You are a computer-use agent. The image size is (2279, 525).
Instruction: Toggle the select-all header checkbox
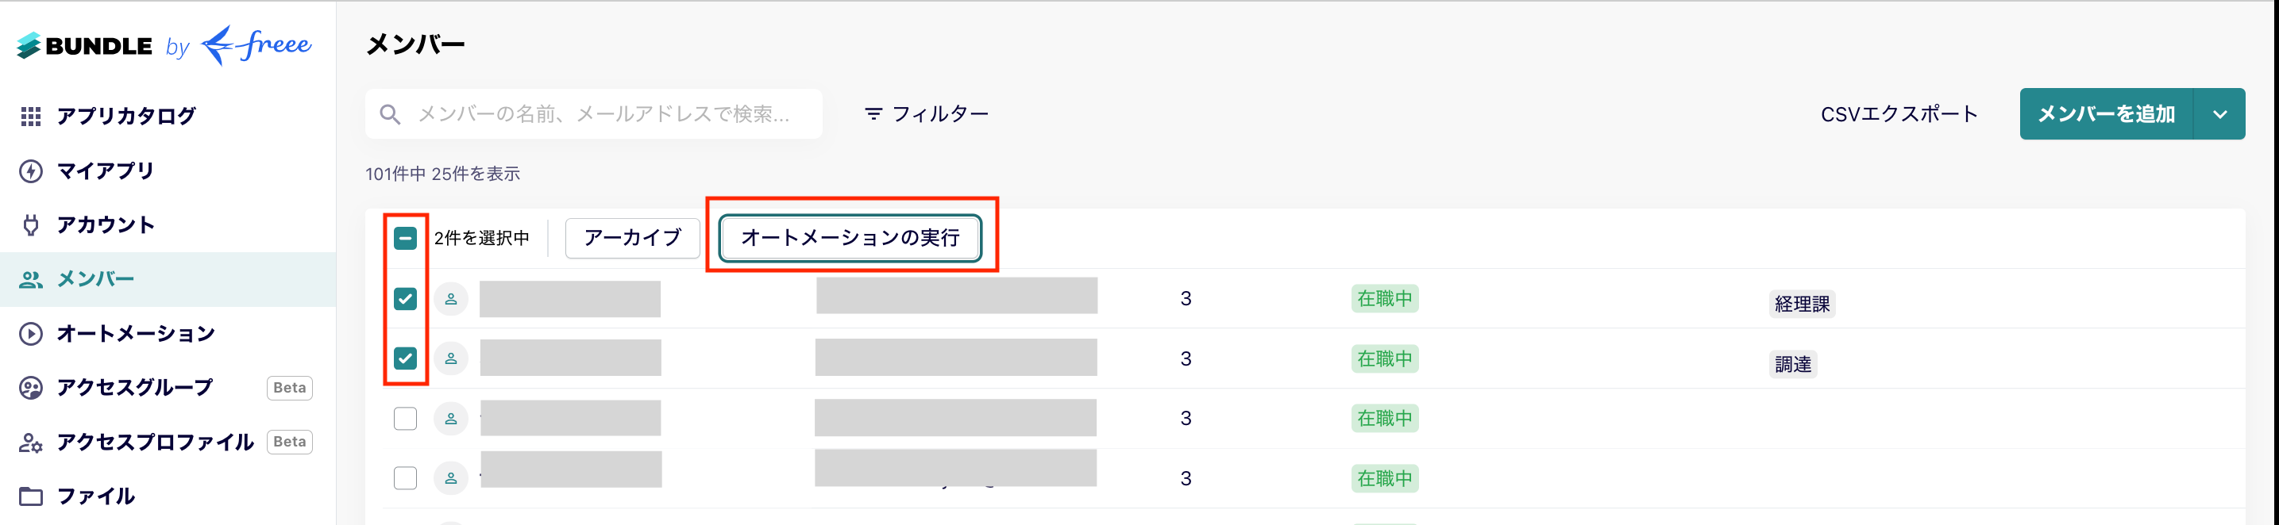405,238
